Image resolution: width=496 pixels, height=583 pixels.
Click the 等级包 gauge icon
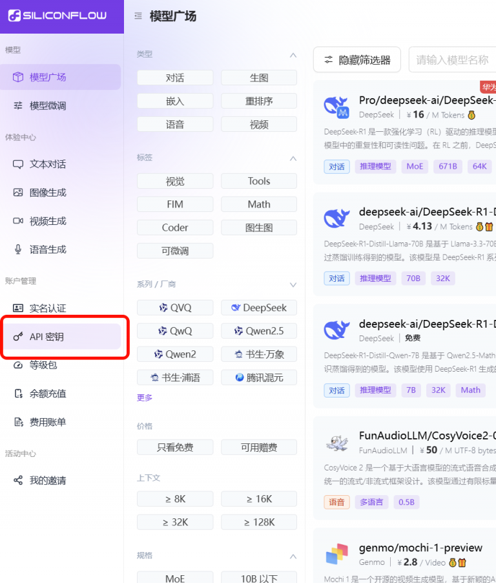pyautogui.click(x=18, y=365)
